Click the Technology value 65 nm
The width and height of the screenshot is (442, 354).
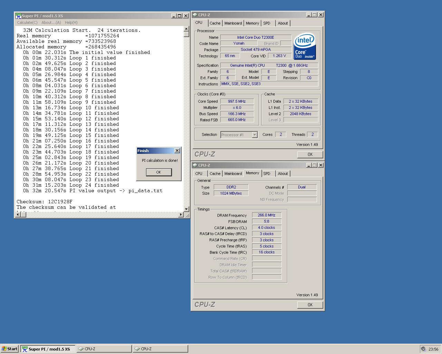tap(230, 56)
